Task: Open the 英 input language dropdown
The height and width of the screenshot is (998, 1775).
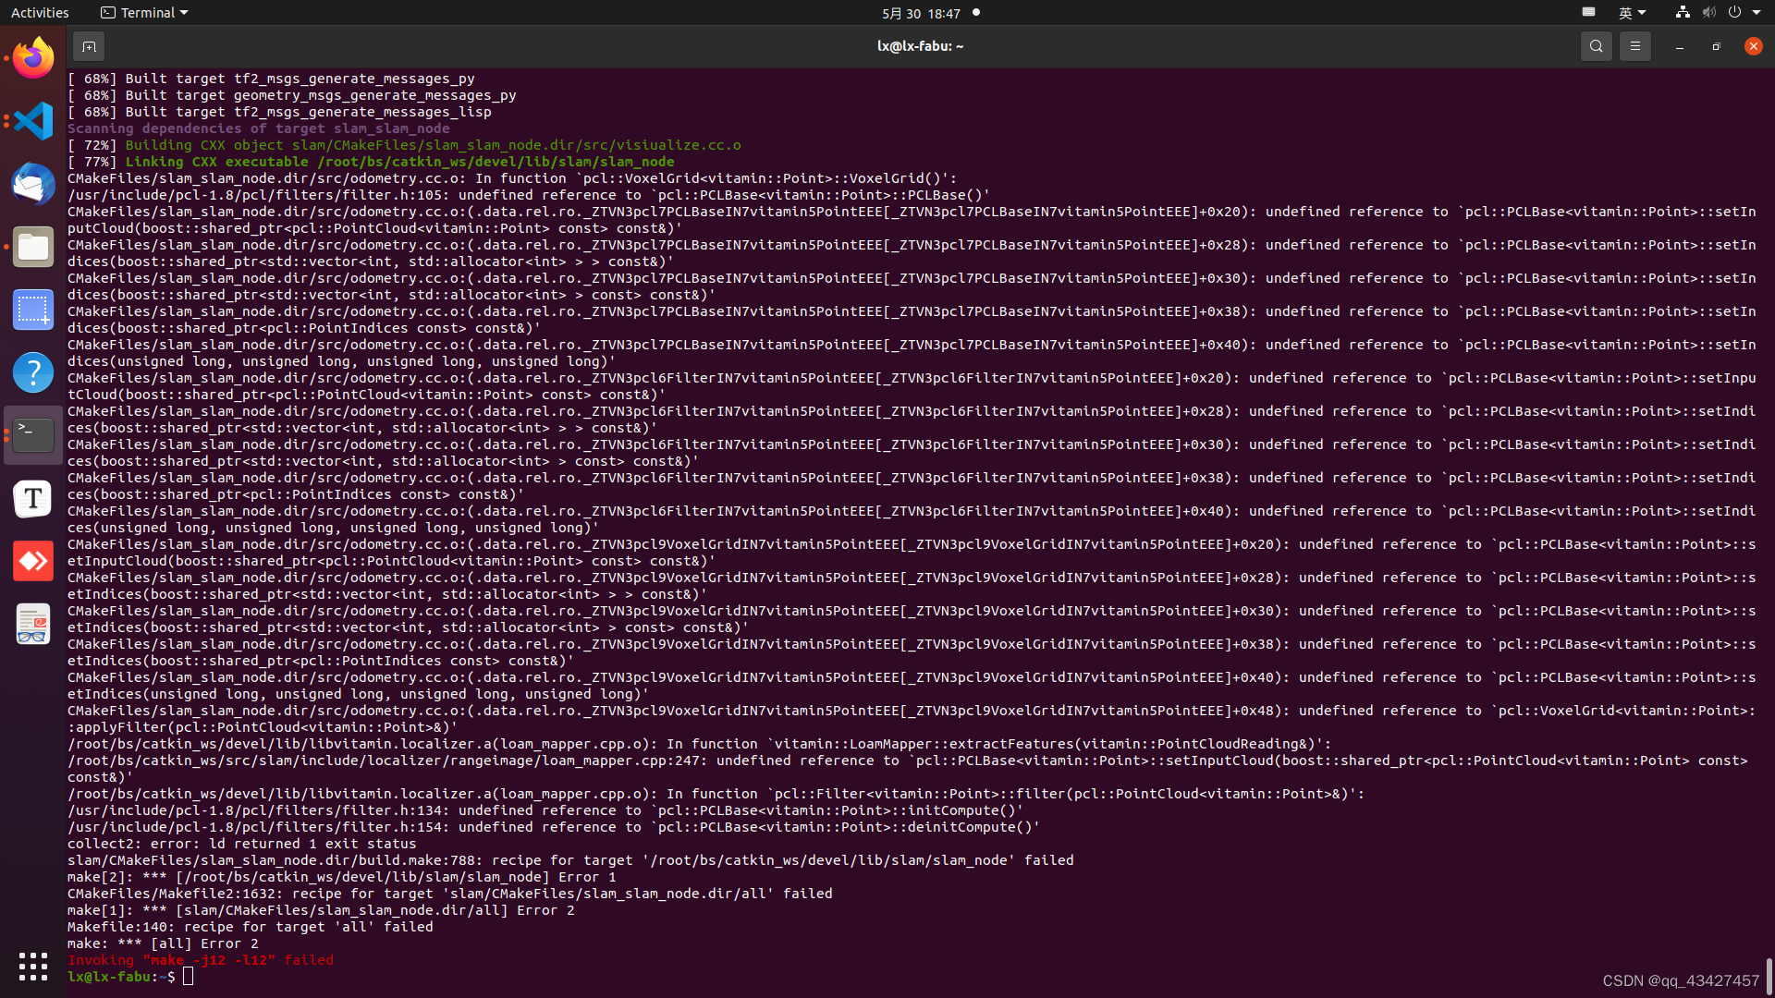Action: 1632,12
